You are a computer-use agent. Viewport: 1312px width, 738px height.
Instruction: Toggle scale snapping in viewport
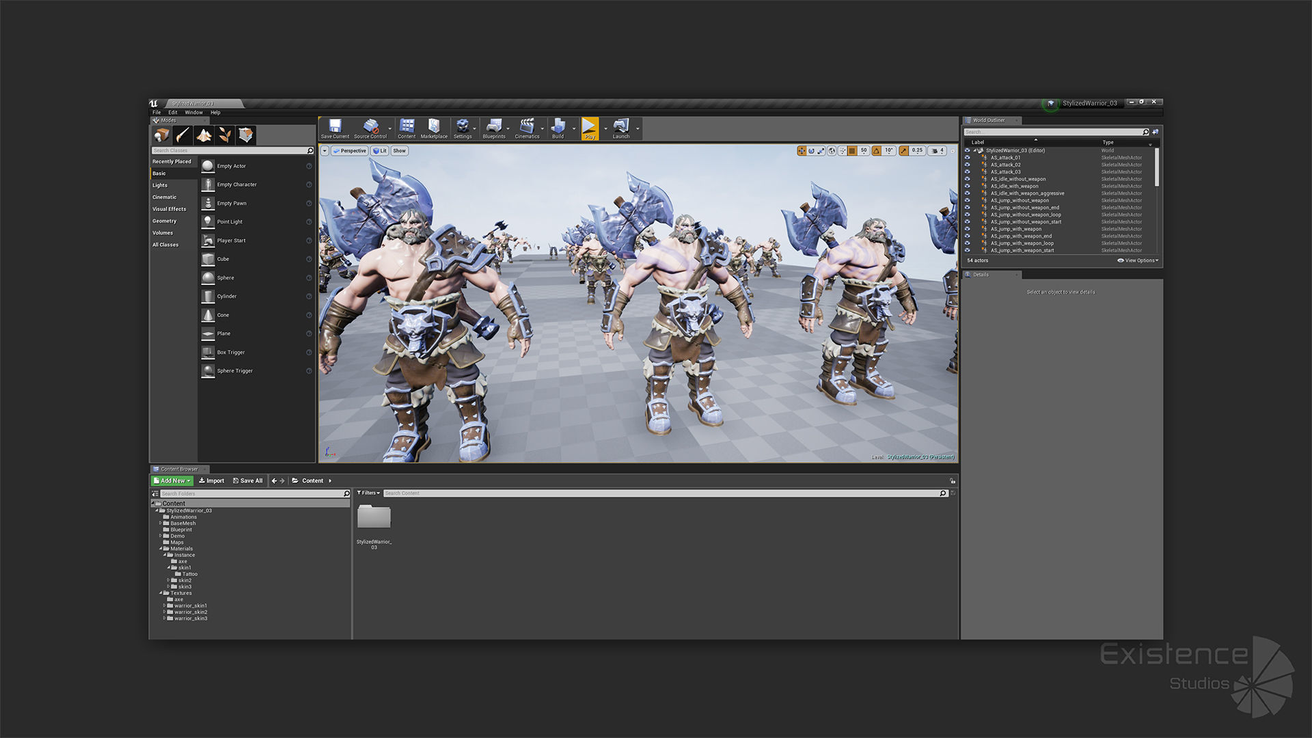903,151
